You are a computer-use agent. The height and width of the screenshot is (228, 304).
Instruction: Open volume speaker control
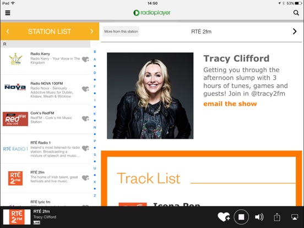tap(259, 217)
